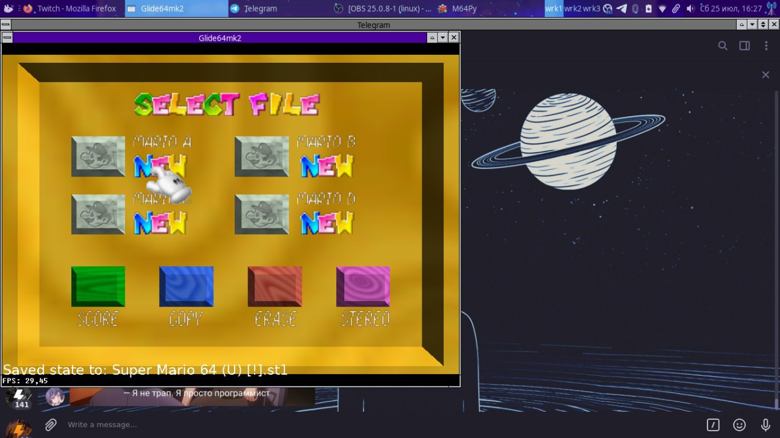780x438 pixels.
Task: Click the saved state notification text
Action: [145, 370]
